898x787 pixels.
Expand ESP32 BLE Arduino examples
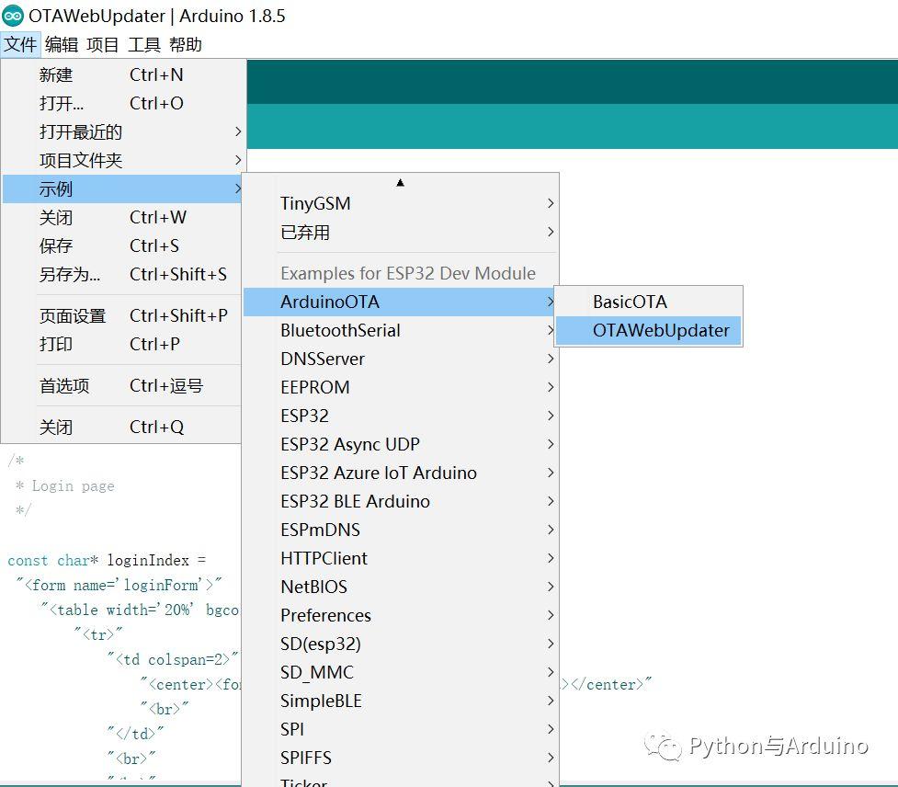[401, 502]
